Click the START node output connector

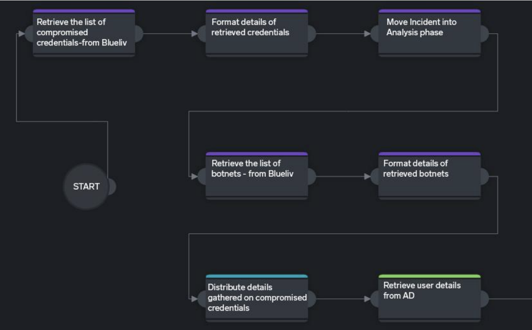pyautogui.click(x=112, y=187)
